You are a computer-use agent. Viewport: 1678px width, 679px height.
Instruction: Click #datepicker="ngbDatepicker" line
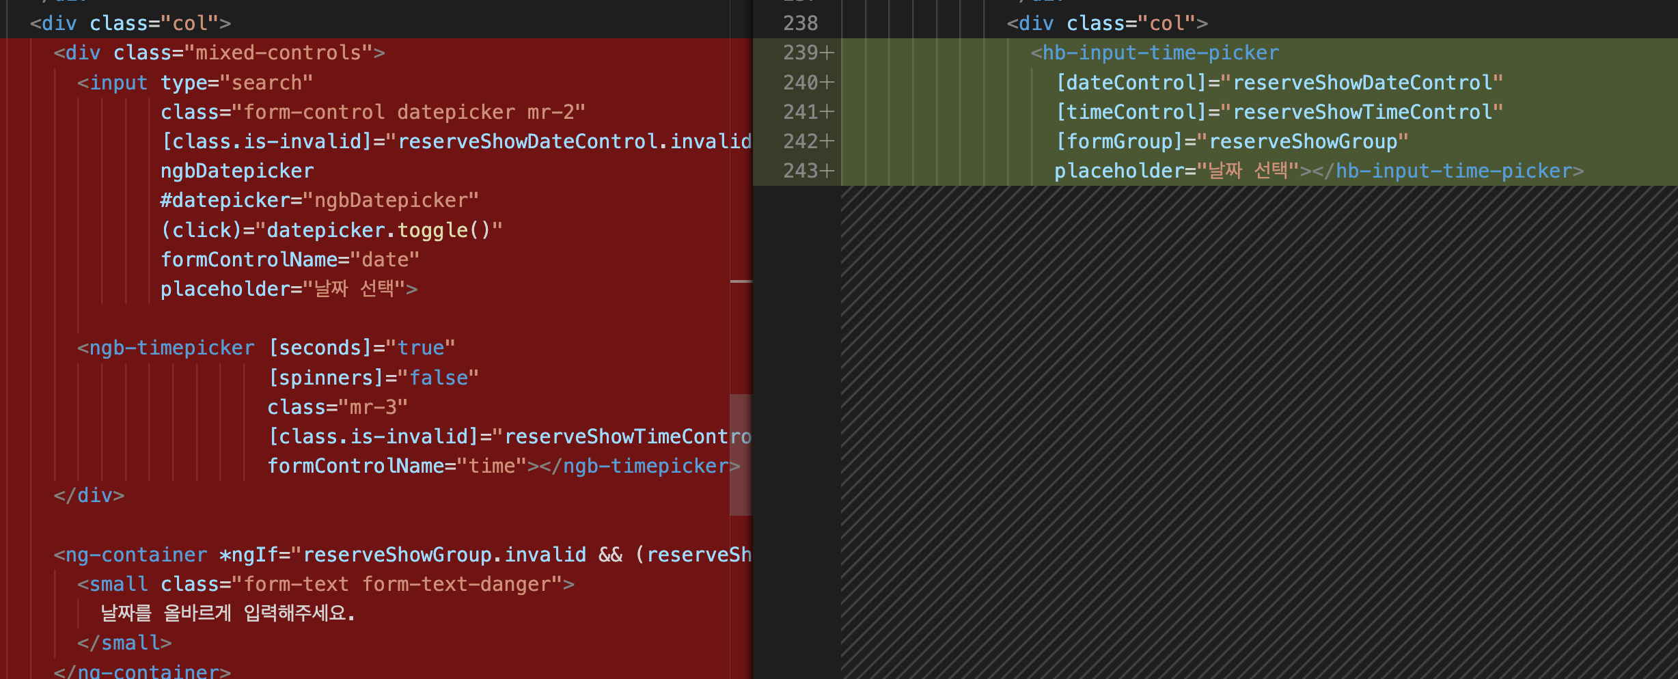[320, 200]
